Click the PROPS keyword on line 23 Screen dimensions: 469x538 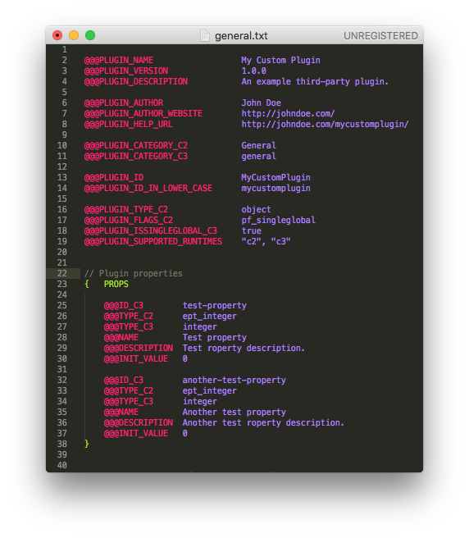(x=116, y=284)
